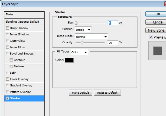Select Blending Options: Default entry

(24, 22)
